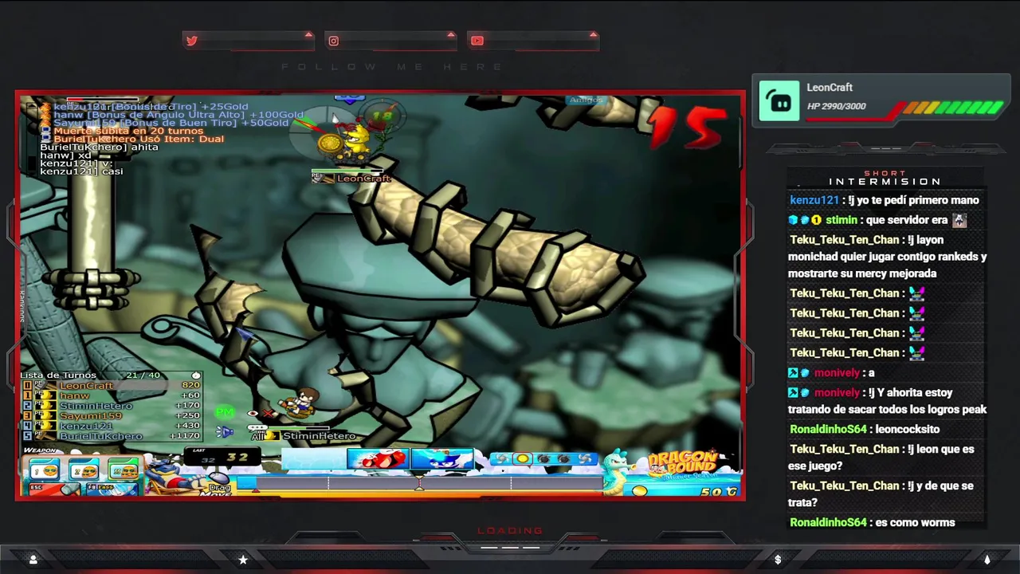Click the star icon on bottom bar

[243, 560]
